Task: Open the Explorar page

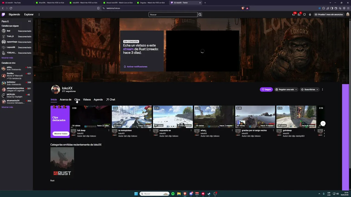Action: [29, 15]
